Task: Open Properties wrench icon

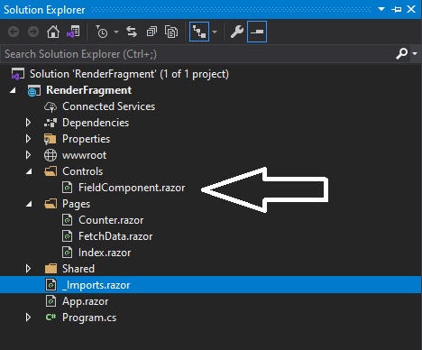Action: coord(237,32)
